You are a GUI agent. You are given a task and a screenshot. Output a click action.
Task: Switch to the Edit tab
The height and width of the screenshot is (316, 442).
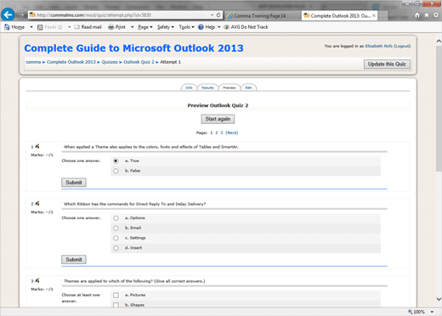click(x=248, y=87)
